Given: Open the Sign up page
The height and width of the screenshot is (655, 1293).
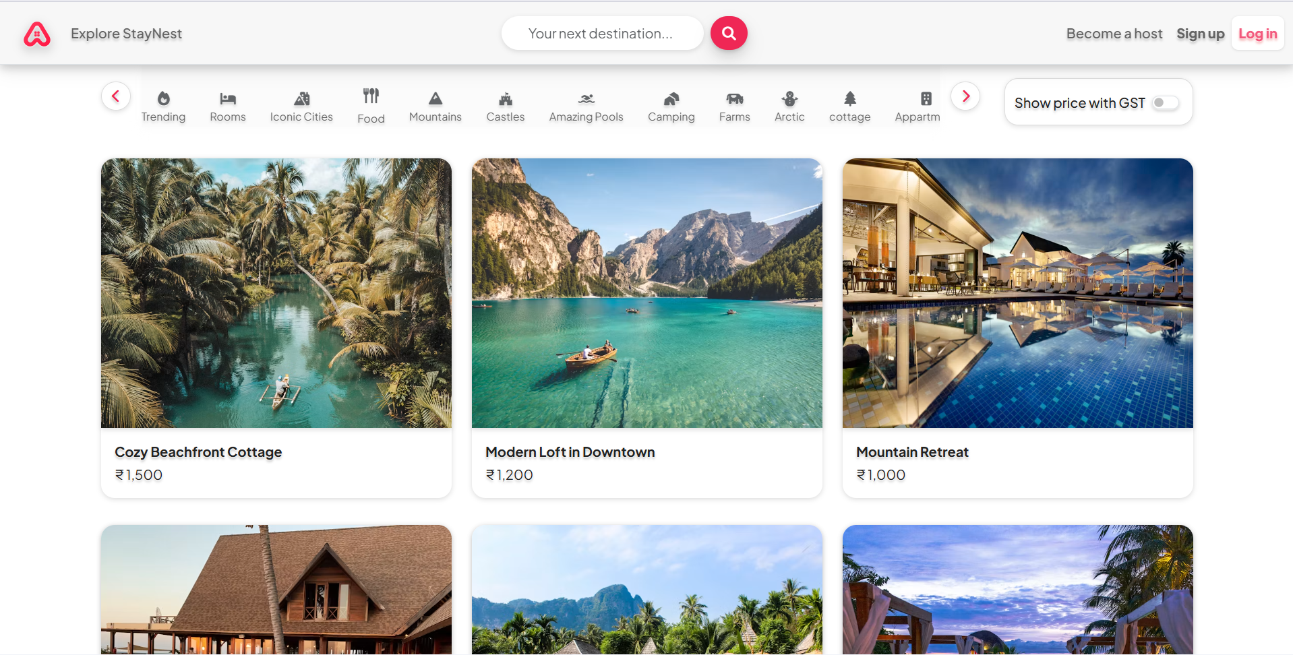Looking at the screenshot, I should coord(1201,34).
